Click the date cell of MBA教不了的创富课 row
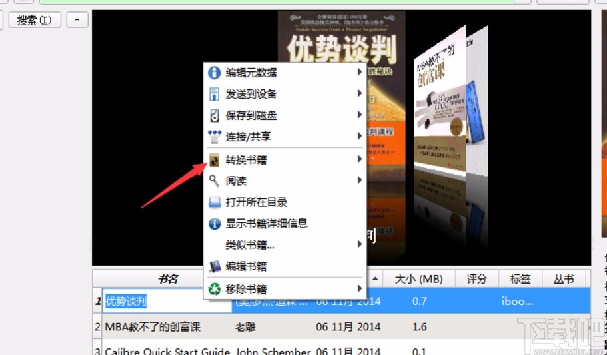 348,327
